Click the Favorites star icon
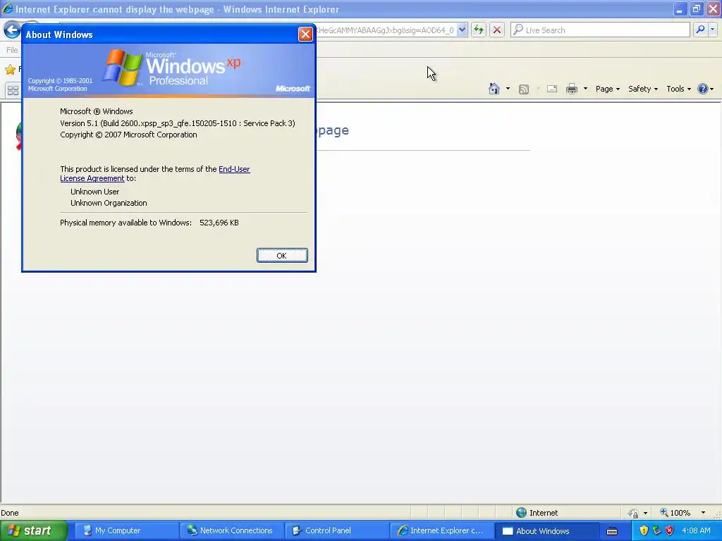Screen dimensions: 722x541 pos(10,70)
